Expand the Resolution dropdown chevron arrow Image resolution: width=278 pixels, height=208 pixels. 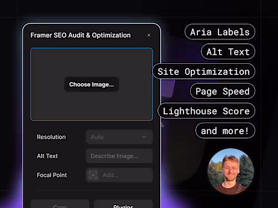[144, 137]
